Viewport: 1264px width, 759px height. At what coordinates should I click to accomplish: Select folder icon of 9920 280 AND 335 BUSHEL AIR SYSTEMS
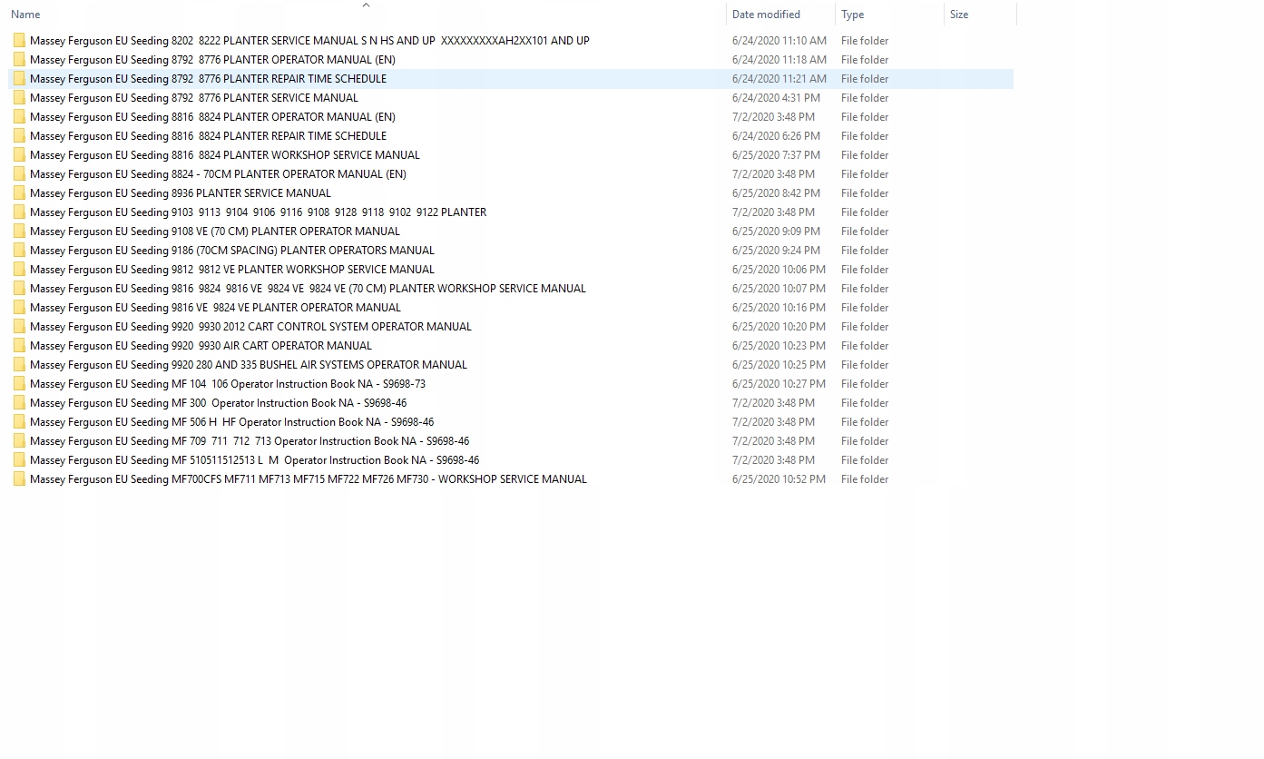click(x=19, y=365)
